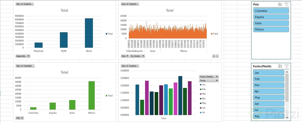Click green Total legend swatch on Cantidad chart
Image resolution: width=302 pixels, height=123 pixels.
pos(107,96)
